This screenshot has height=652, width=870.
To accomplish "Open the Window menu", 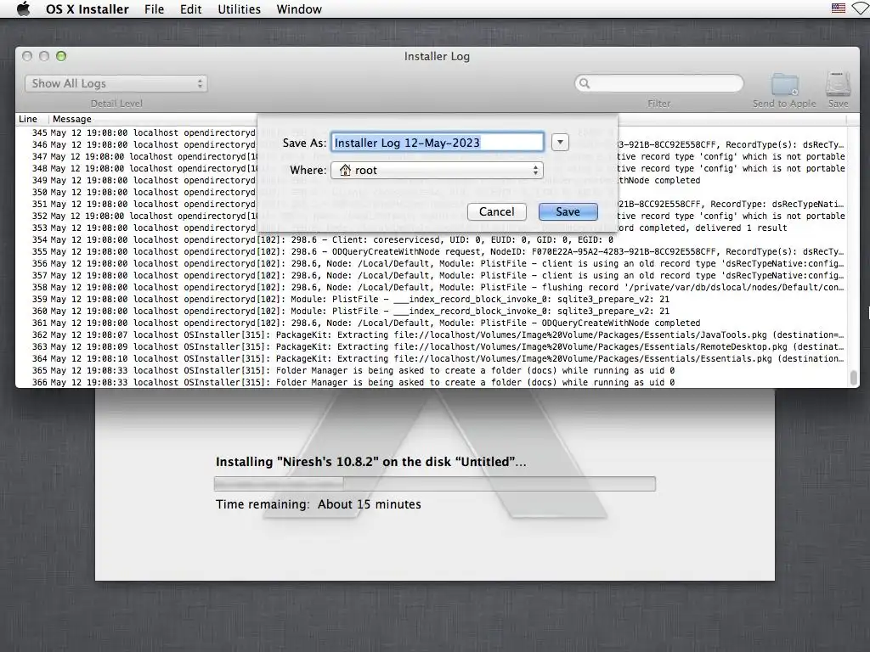I will (298, 9).
